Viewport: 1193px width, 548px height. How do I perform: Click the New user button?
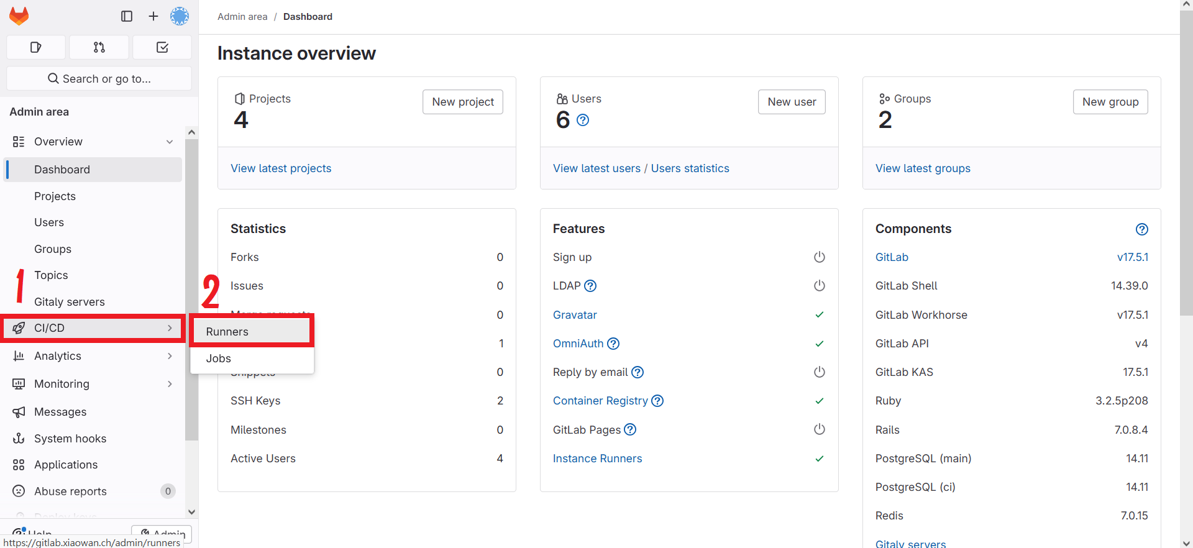pyautogui.click(x=792, y=102)
